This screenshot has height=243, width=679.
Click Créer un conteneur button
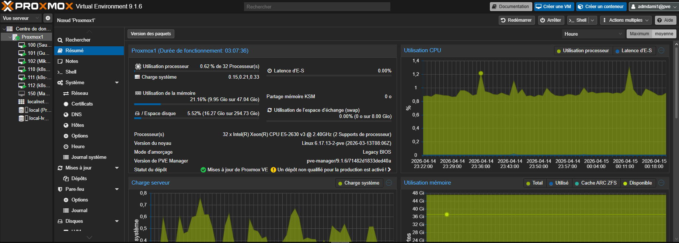click(x=600, y=7)
